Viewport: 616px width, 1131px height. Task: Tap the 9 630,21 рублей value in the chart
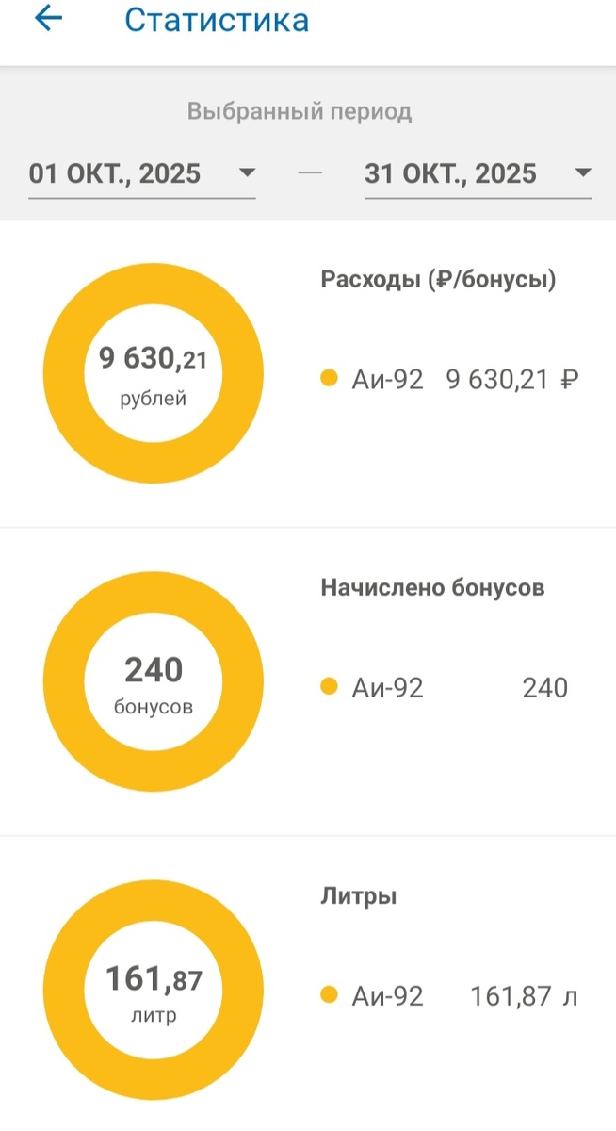pos(154,372)
